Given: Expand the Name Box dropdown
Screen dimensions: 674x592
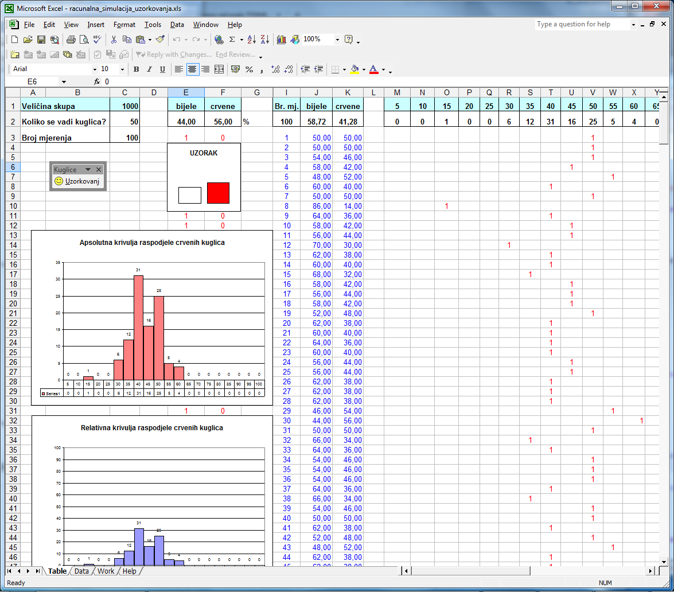Looking at the screenshot, I should coord(64,81).
